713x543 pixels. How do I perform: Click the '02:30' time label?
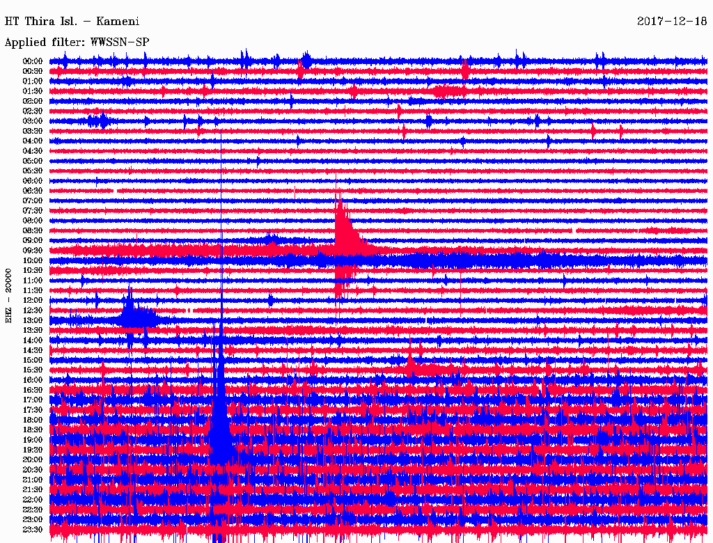point(33,111)
